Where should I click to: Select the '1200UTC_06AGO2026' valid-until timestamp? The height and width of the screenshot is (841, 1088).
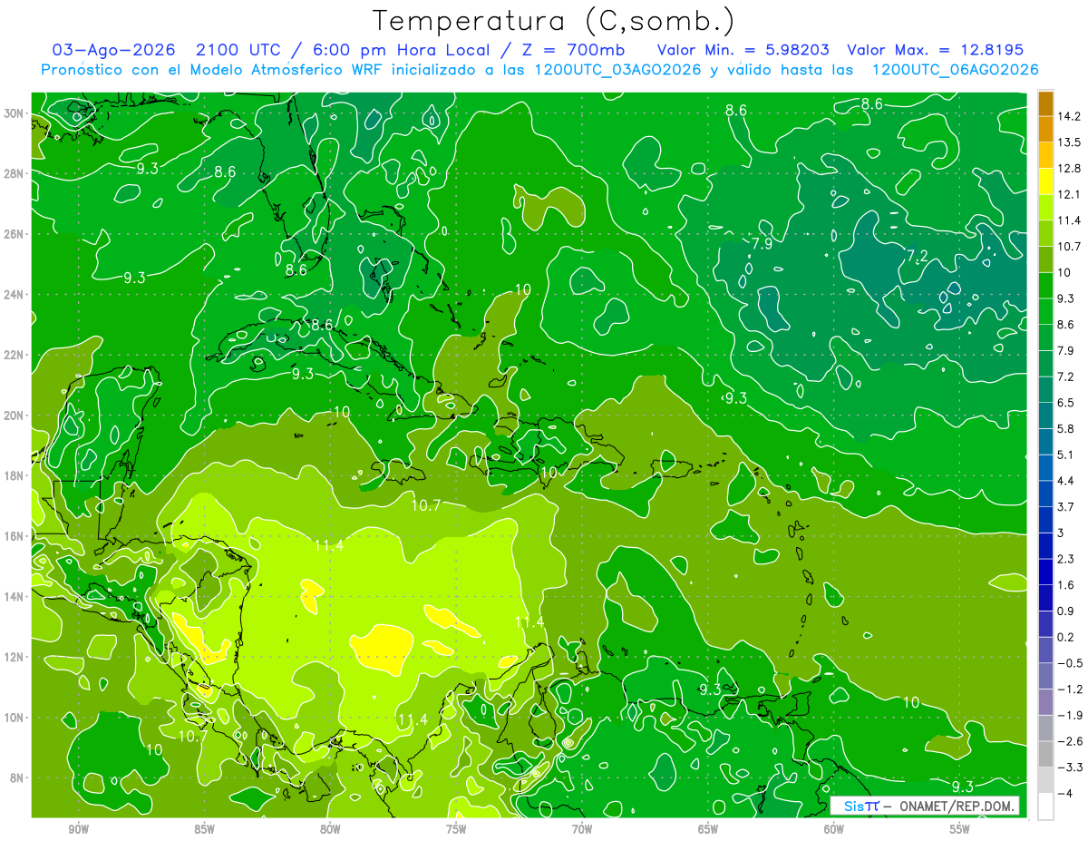tap(955, 70)
